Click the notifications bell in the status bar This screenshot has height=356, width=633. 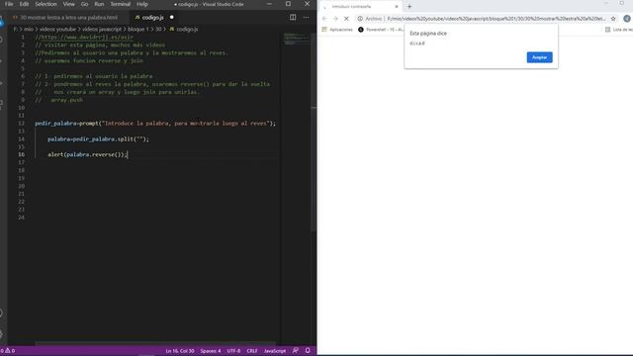click(308, 351)
